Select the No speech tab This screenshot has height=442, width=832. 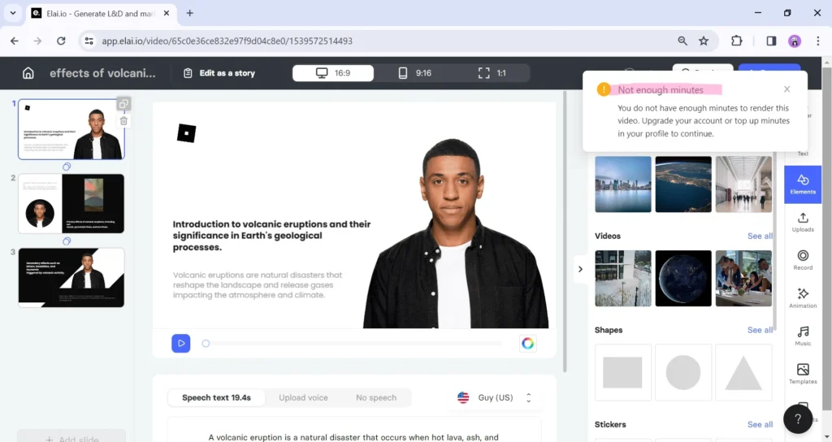[x=376, y=397]
